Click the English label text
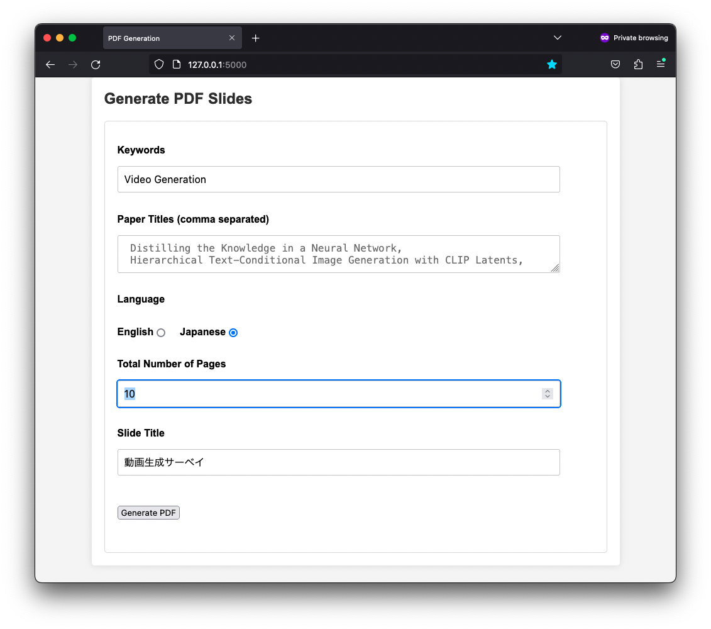The image size is (711, 629). pos(135,331)
